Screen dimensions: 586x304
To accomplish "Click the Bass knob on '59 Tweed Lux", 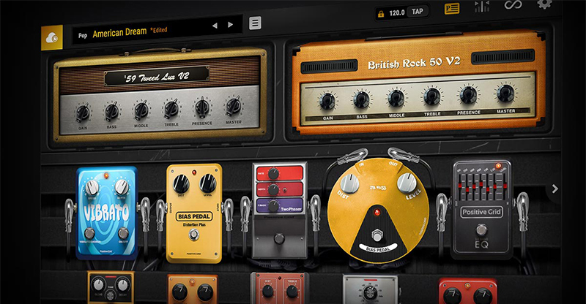I will 111,111.
